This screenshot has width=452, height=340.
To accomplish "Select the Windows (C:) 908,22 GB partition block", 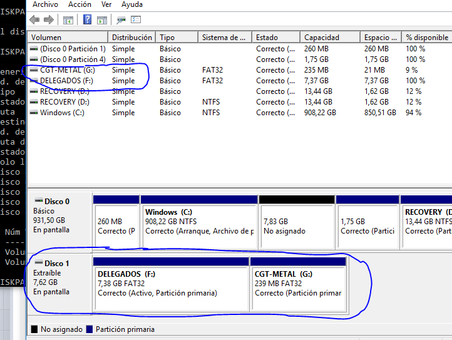I will point(199,222).
